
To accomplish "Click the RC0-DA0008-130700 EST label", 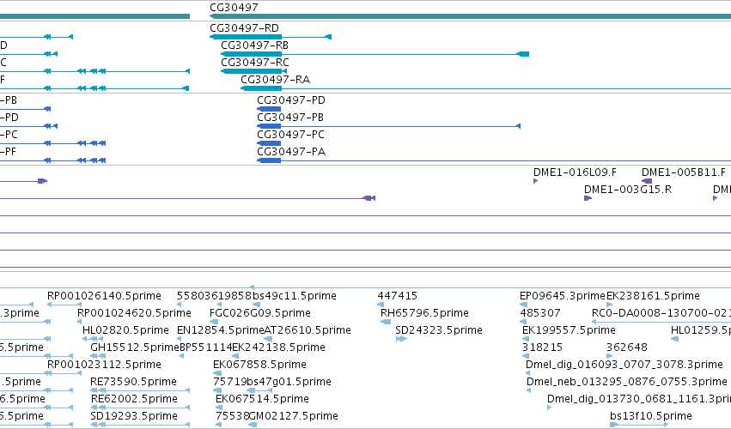I will (x=661, y=313).
